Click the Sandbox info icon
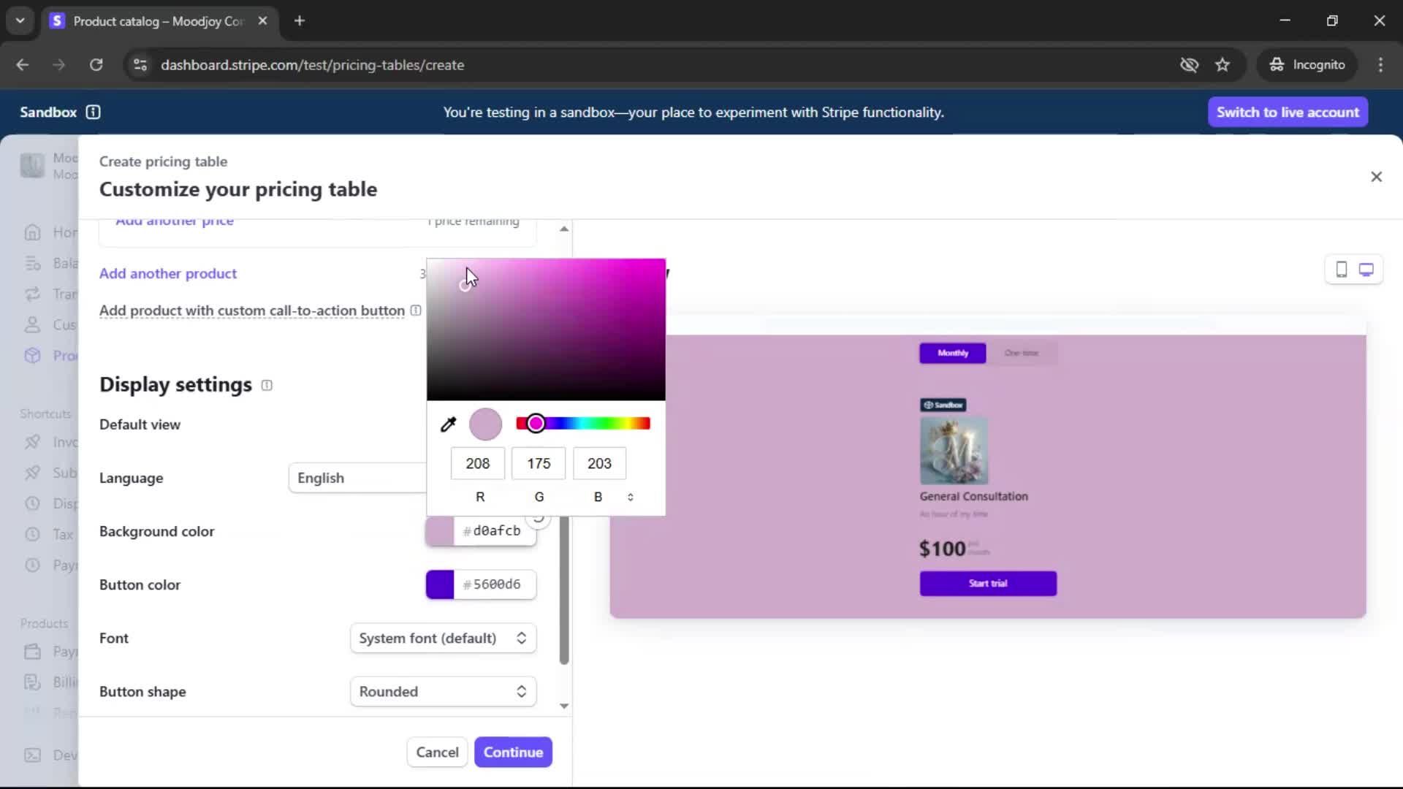This screenshot has width=1403, height=789. point(93,112)
